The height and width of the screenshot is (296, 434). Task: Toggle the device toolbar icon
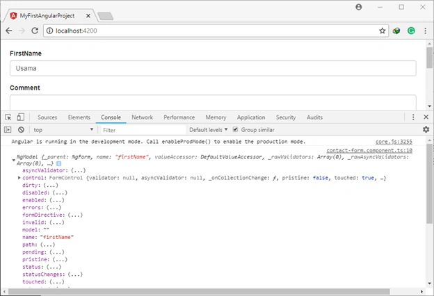[20, 117]
